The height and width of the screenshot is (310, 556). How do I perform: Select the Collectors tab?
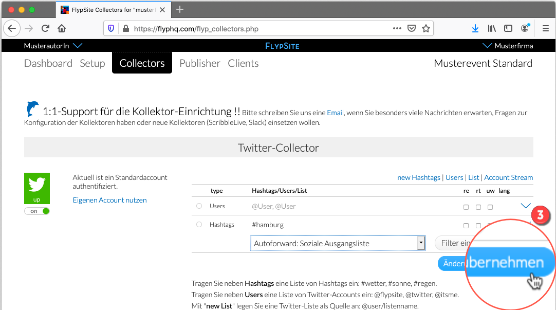[142, 63]
